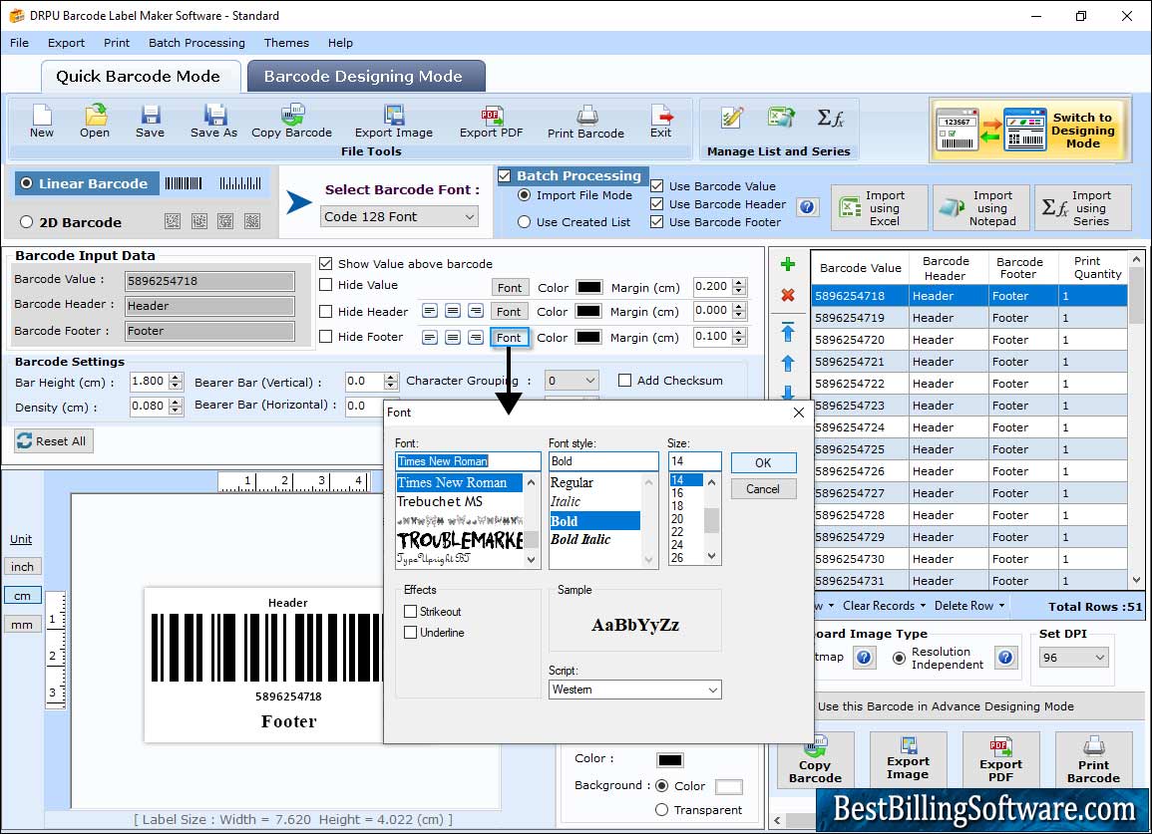Click Export PDF in File Tools
The image size is (1152, 834).
(492, 122)
